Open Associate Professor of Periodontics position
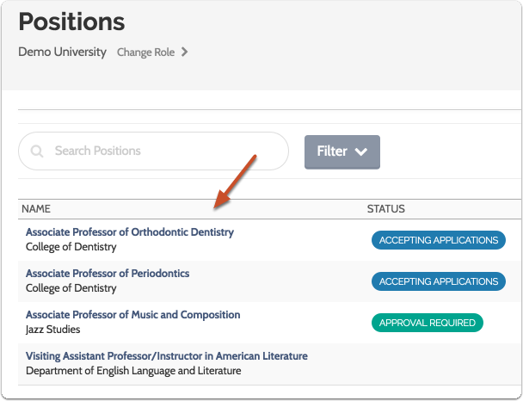The width and height of the screenshot is (523, 401). point(108,274)
